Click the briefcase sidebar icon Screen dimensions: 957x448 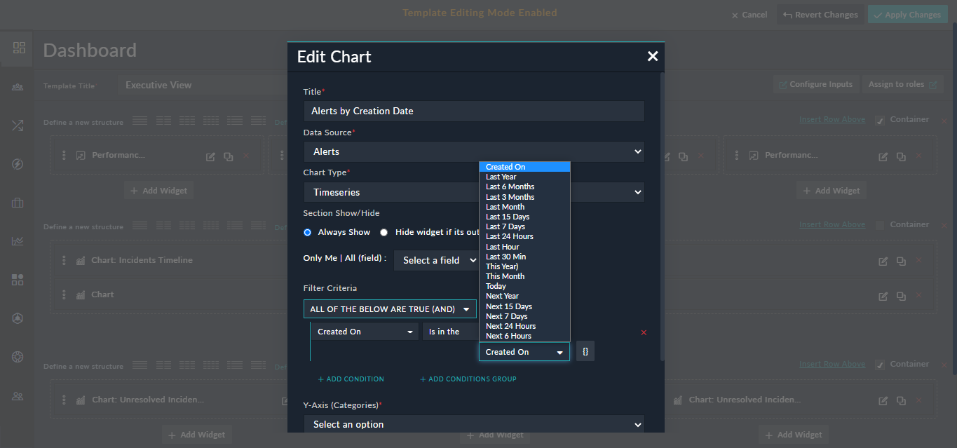tap(18, 203)
